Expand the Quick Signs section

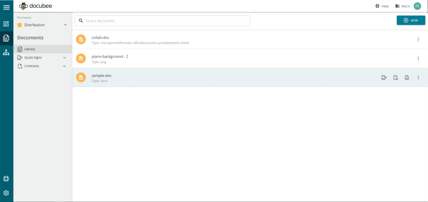click(x=64, y=57)
